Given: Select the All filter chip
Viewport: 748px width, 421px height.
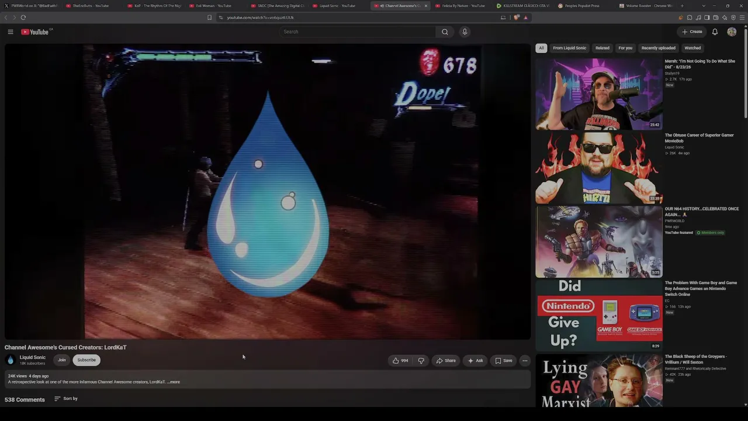Looking at the screenshot, I should (x=541, y=48).
